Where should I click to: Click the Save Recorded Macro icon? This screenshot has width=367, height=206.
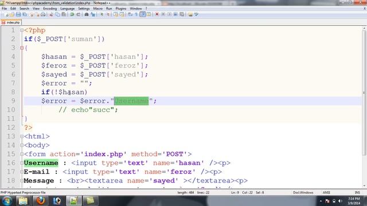point(182,14)
